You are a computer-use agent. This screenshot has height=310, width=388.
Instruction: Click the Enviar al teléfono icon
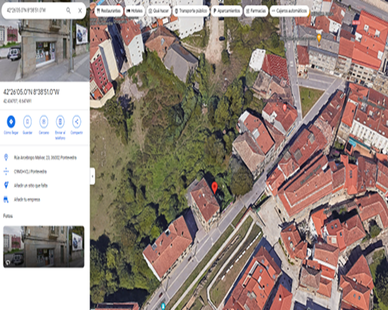[60, 122]
